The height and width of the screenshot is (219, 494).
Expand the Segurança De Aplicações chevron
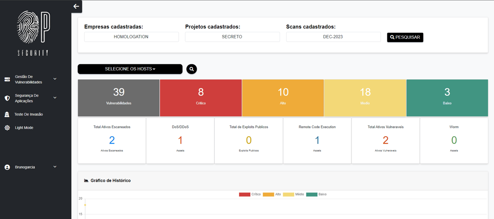[x=55, y=98]
